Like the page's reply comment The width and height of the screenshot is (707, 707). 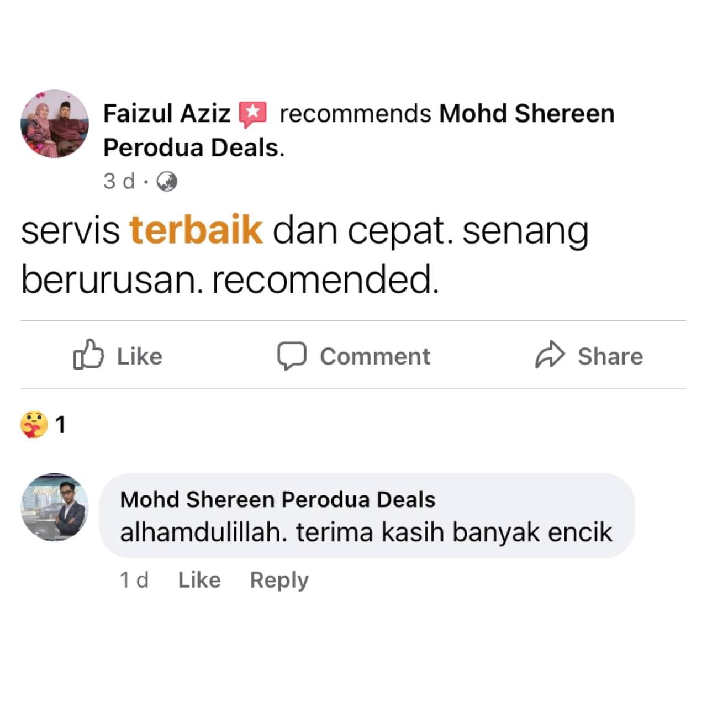pyautogui.click(x=199, y=580)
